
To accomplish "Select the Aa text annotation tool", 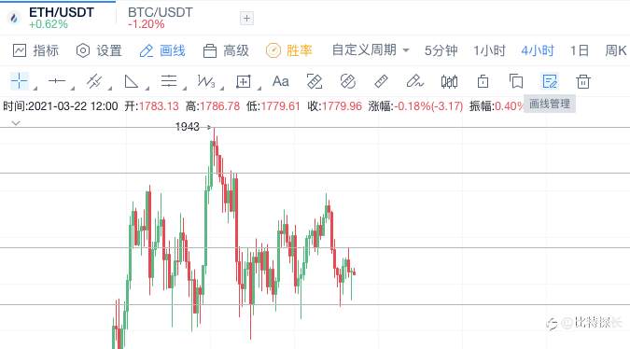I will click(280, 81).
